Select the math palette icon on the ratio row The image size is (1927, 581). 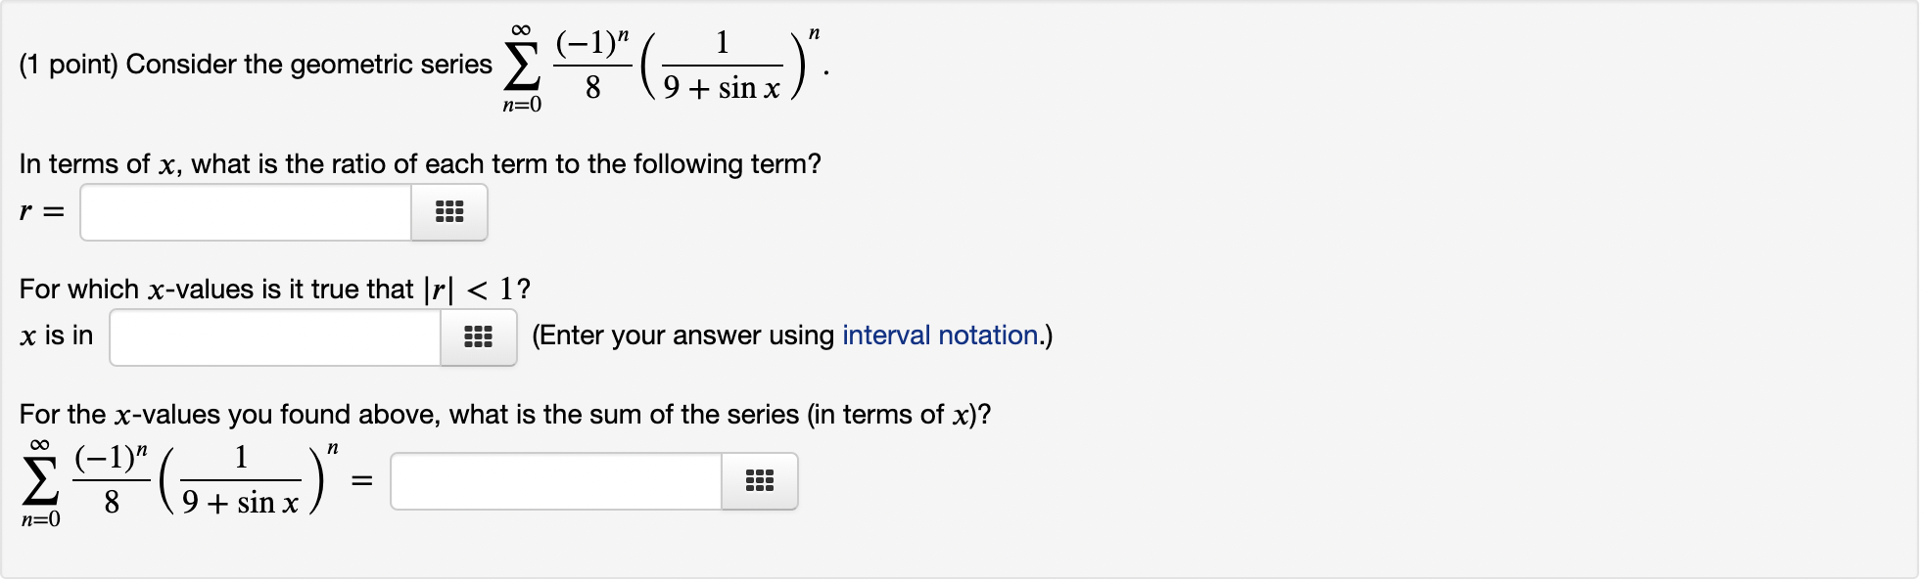[448, 212]
